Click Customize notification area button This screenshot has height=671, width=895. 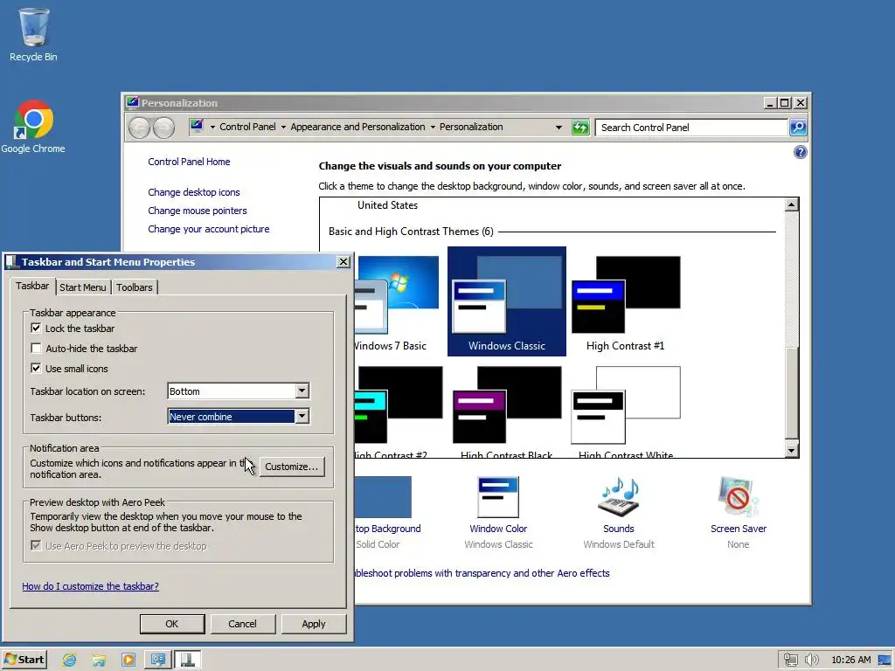pyautogui.click(x=292, y=467)
